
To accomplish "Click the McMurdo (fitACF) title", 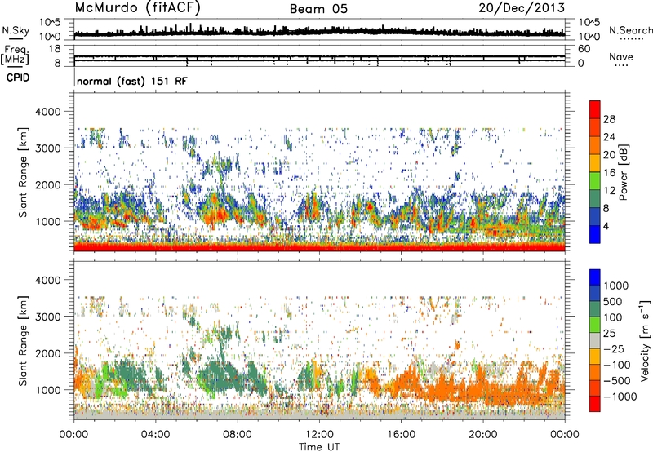I will pyautogui.click(x=138, y=8).
